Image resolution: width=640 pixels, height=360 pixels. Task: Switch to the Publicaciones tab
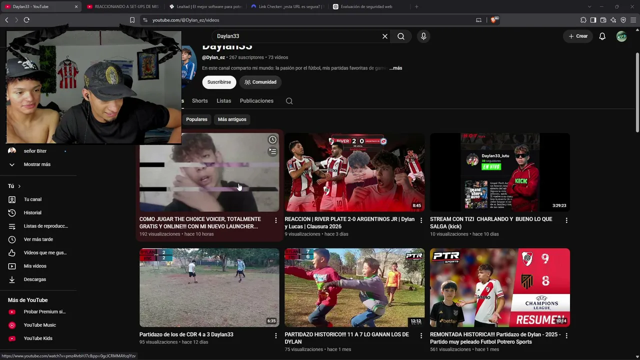coord(256,101)
